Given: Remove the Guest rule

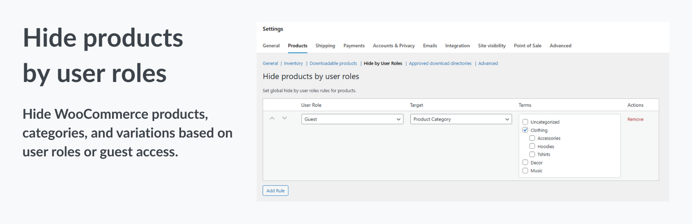Looking at the screenshot, I should pos(635,119).
